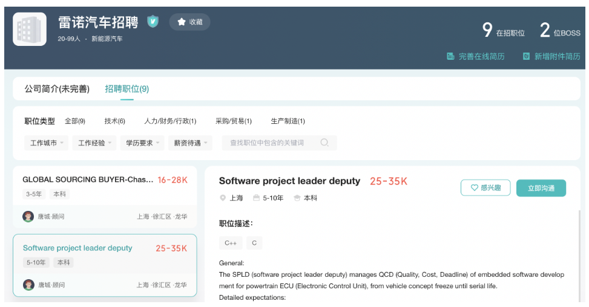Switch to 招聘职位(9) tab
Screen dimensions: 589x307
coord(127,89)
